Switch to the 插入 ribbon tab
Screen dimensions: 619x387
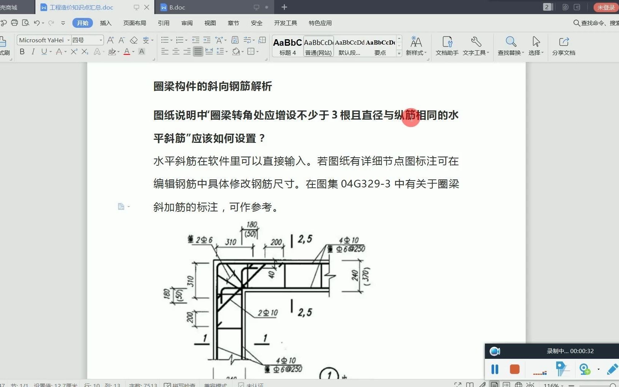click(x=106, y=23)
